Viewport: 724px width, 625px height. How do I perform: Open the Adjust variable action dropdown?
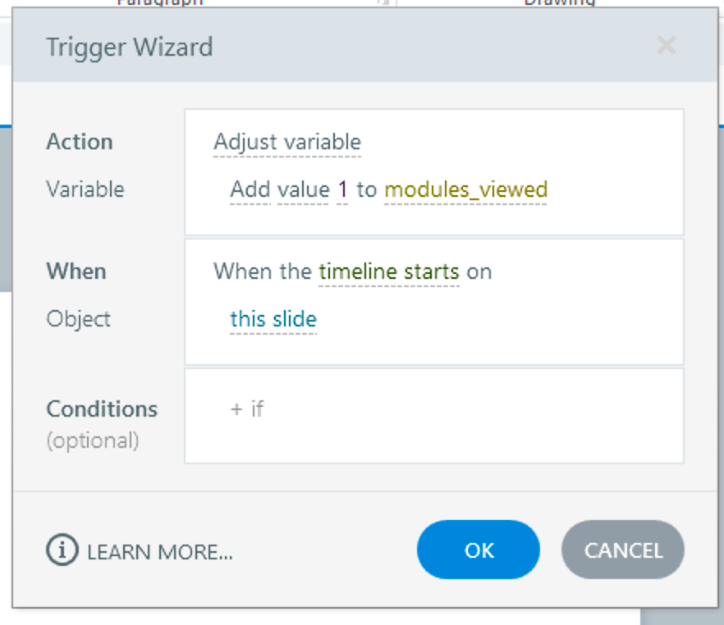(x=286, y=142)
